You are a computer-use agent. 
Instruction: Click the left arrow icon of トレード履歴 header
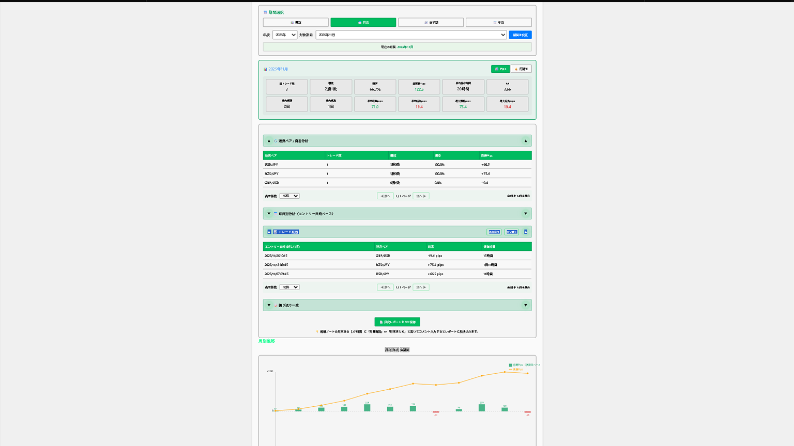click(269, 232)
